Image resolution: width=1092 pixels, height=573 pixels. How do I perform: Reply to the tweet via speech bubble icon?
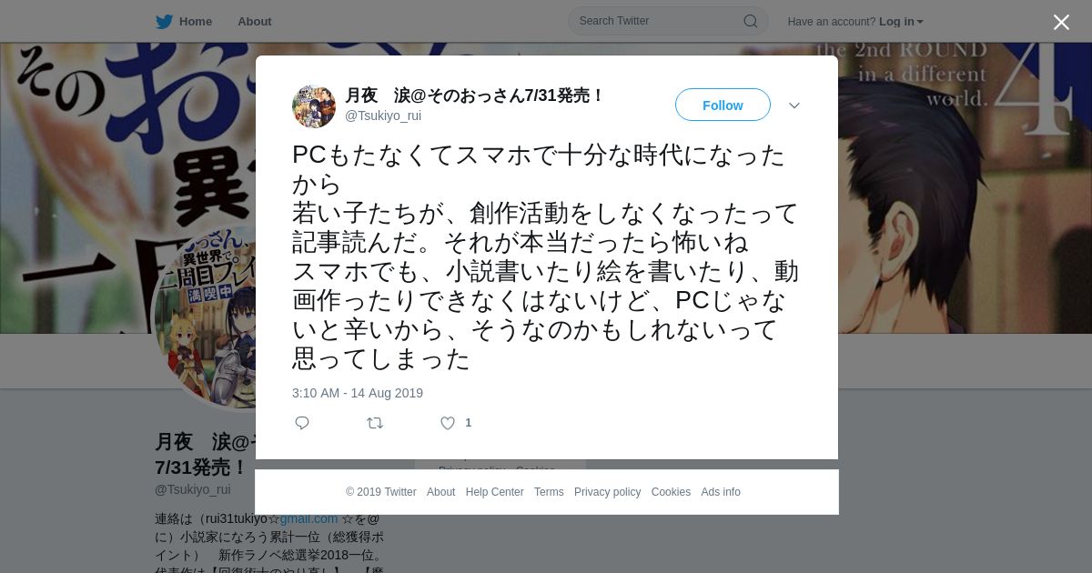click(x=302, y=423)
